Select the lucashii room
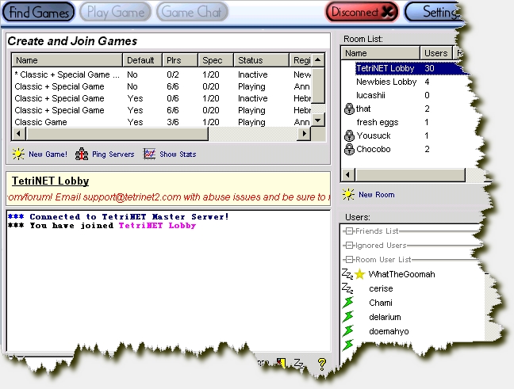514x389 pixels. pos(370,95)
